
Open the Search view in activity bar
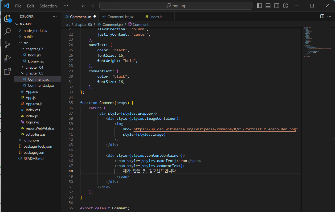point(7,31)
